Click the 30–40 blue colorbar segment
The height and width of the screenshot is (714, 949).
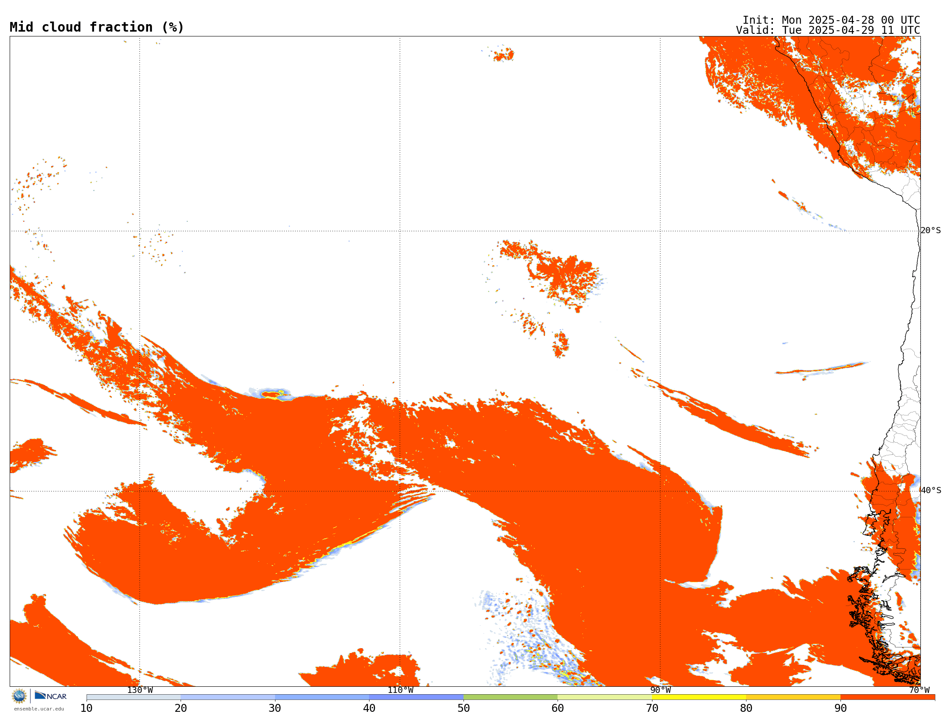pos(322,697)
